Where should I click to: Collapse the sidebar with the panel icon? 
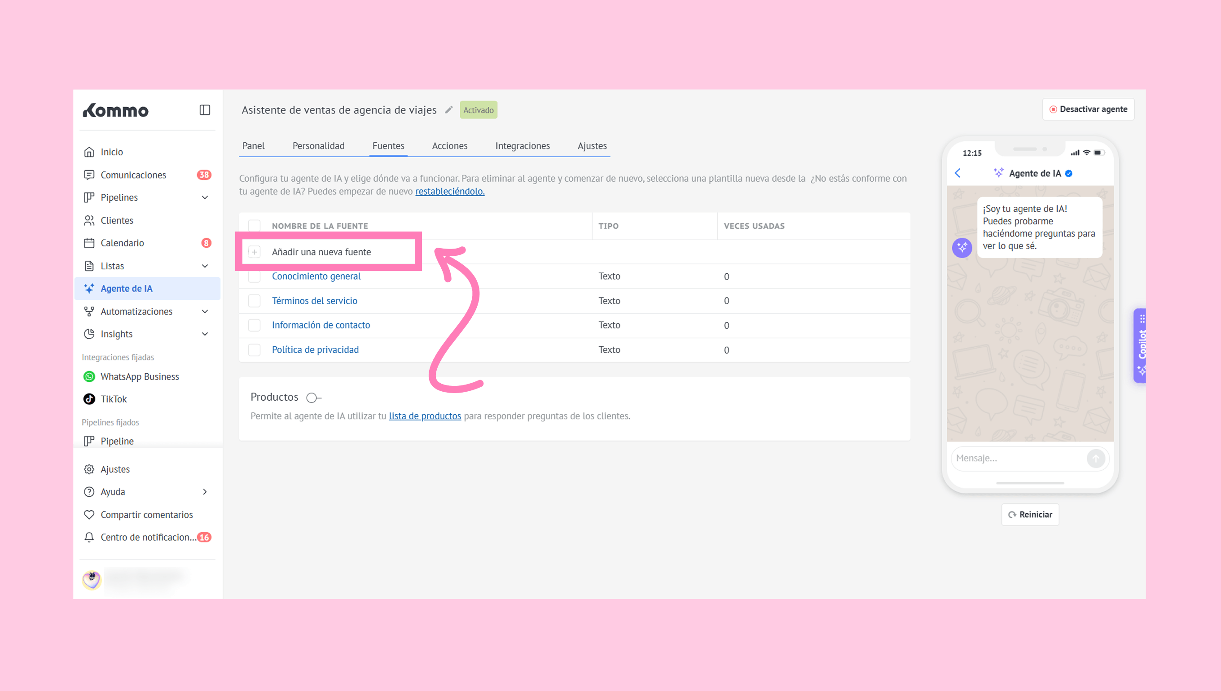[x=205, y=110]
